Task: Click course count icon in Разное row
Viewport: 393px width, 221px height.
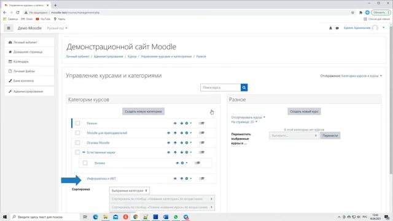Action: pyautogui.click(x=202, y=123)
